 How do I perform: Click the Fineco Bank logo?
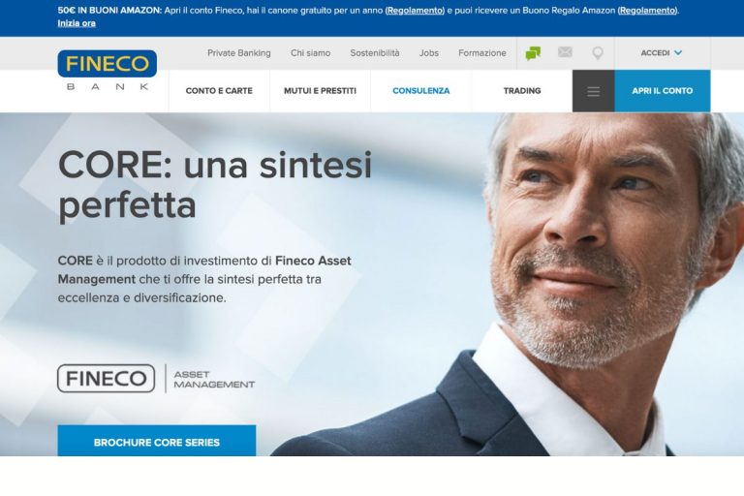(x=108, y=71)
